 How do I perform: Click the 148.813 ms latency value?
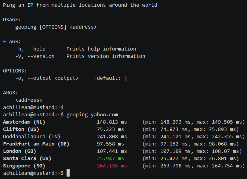pos(112,122)
